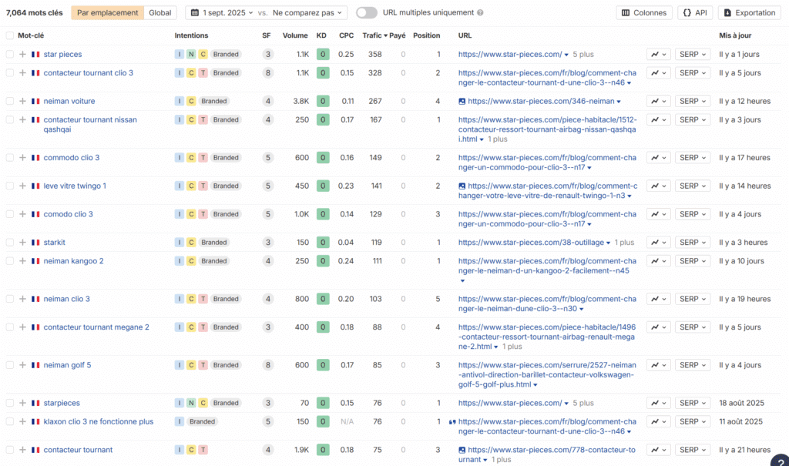Open trend chart for commodo clio 3 row
Viewport: 789px width, 466px height.
click(658, 157)
